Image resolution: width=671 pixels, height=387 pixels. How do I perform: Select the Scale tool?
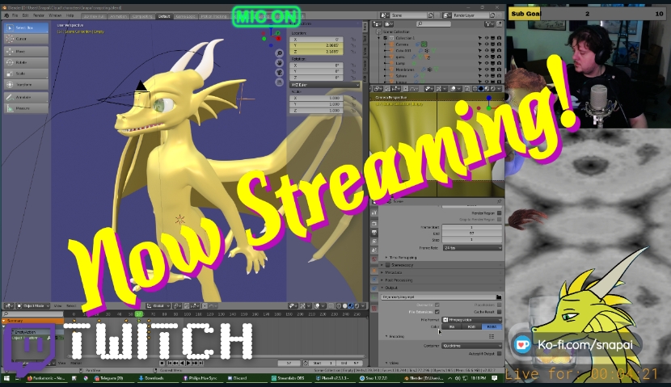point(26,74)
